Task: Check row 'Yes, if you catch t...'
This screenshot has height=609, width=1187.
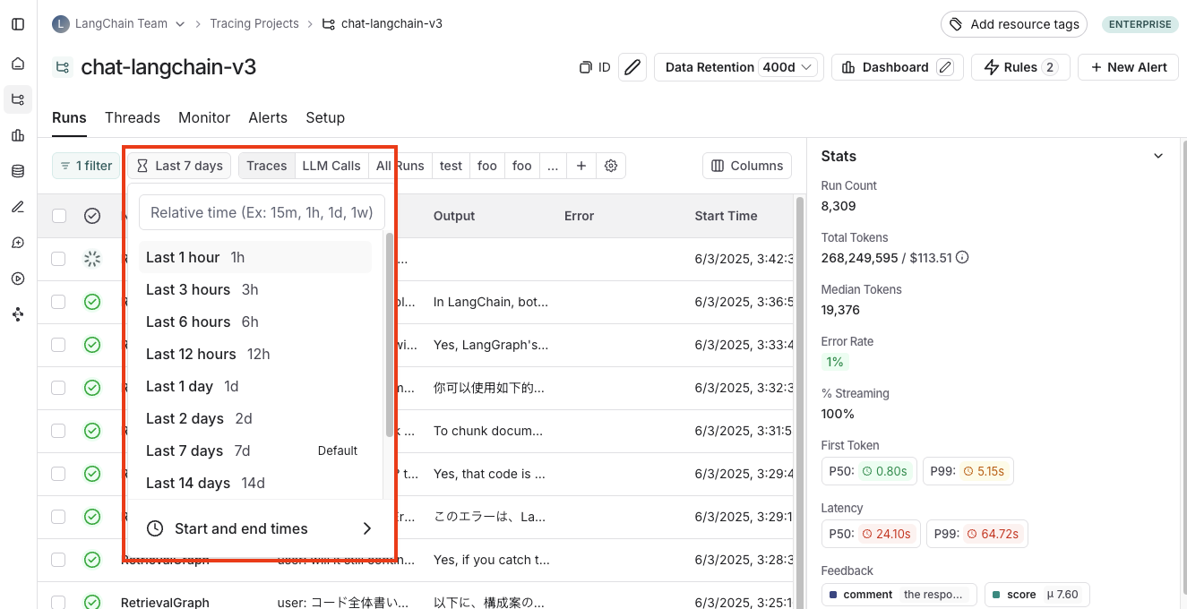Action: pos(58,560)
